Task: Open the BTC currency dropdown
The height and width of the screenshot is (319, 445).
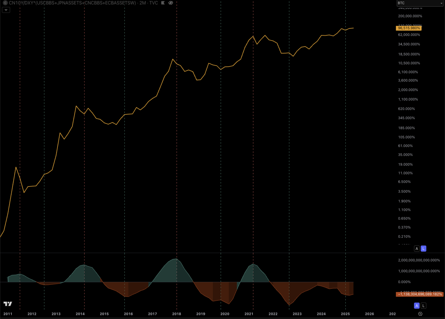Action: [420, 3]
